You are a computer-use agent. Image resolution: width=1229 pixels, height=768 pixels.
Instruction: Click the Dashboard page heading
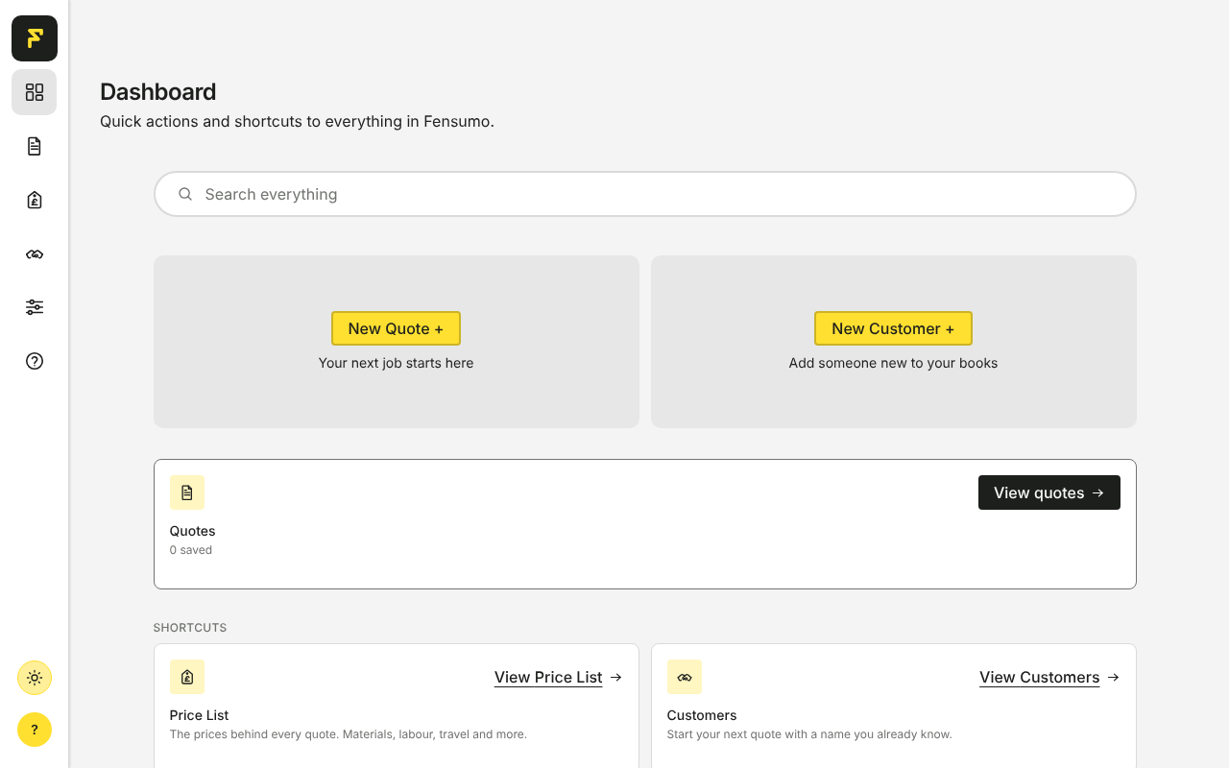pos(158,92)
